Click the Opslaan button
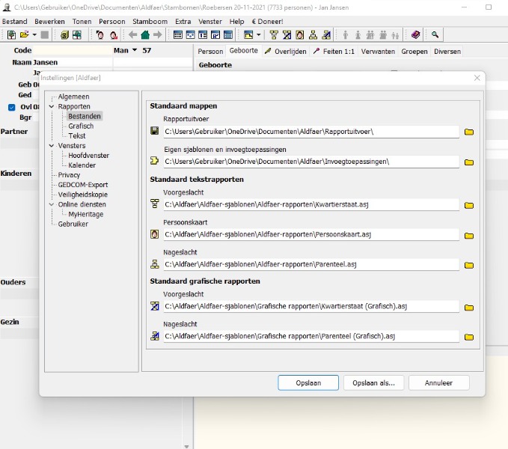508x449 pixels. tap(308, 382)
